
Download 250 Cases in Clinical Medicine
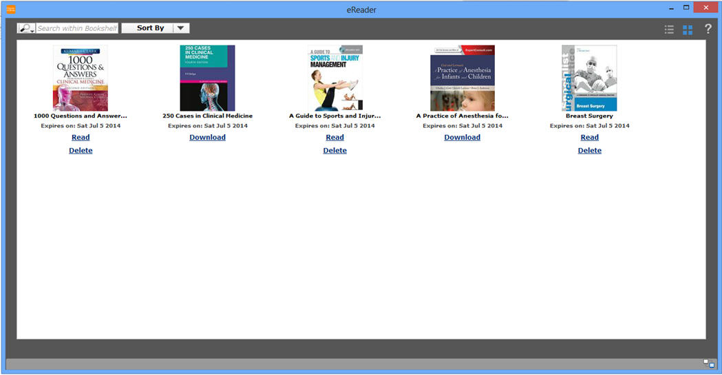tap(207, 138)
